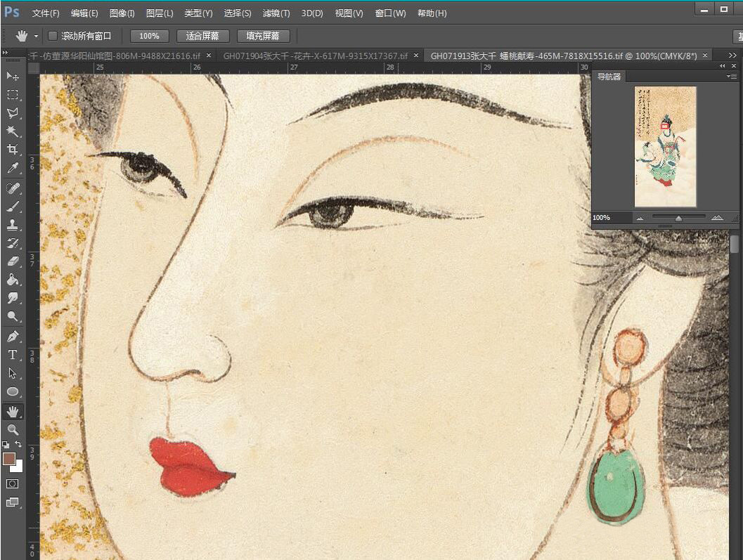Click the Photoshop Ps logo
Screen dimensions: 743x560
tap(11, 12)
